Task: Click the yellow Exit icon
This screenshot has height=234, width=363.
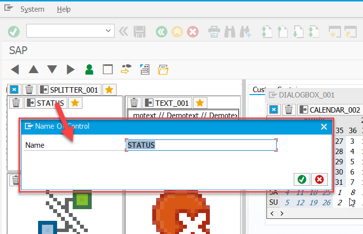Action: pyautogui.click(x=177, y=32)
